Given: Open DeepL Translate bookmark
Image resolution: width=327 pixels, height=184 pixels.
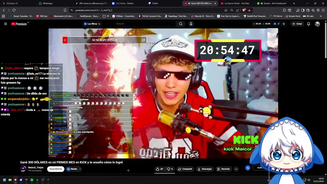Looking at the screenshot, I should 21,16.
